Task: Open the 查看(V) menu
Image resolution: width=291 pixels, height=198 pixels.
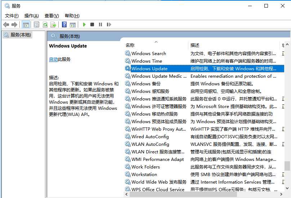Action: 52,16
